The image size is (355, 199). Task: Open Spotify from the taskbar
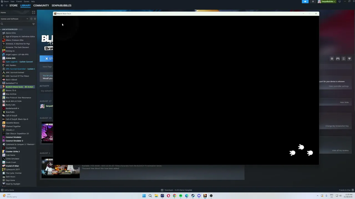coord(181,196)
